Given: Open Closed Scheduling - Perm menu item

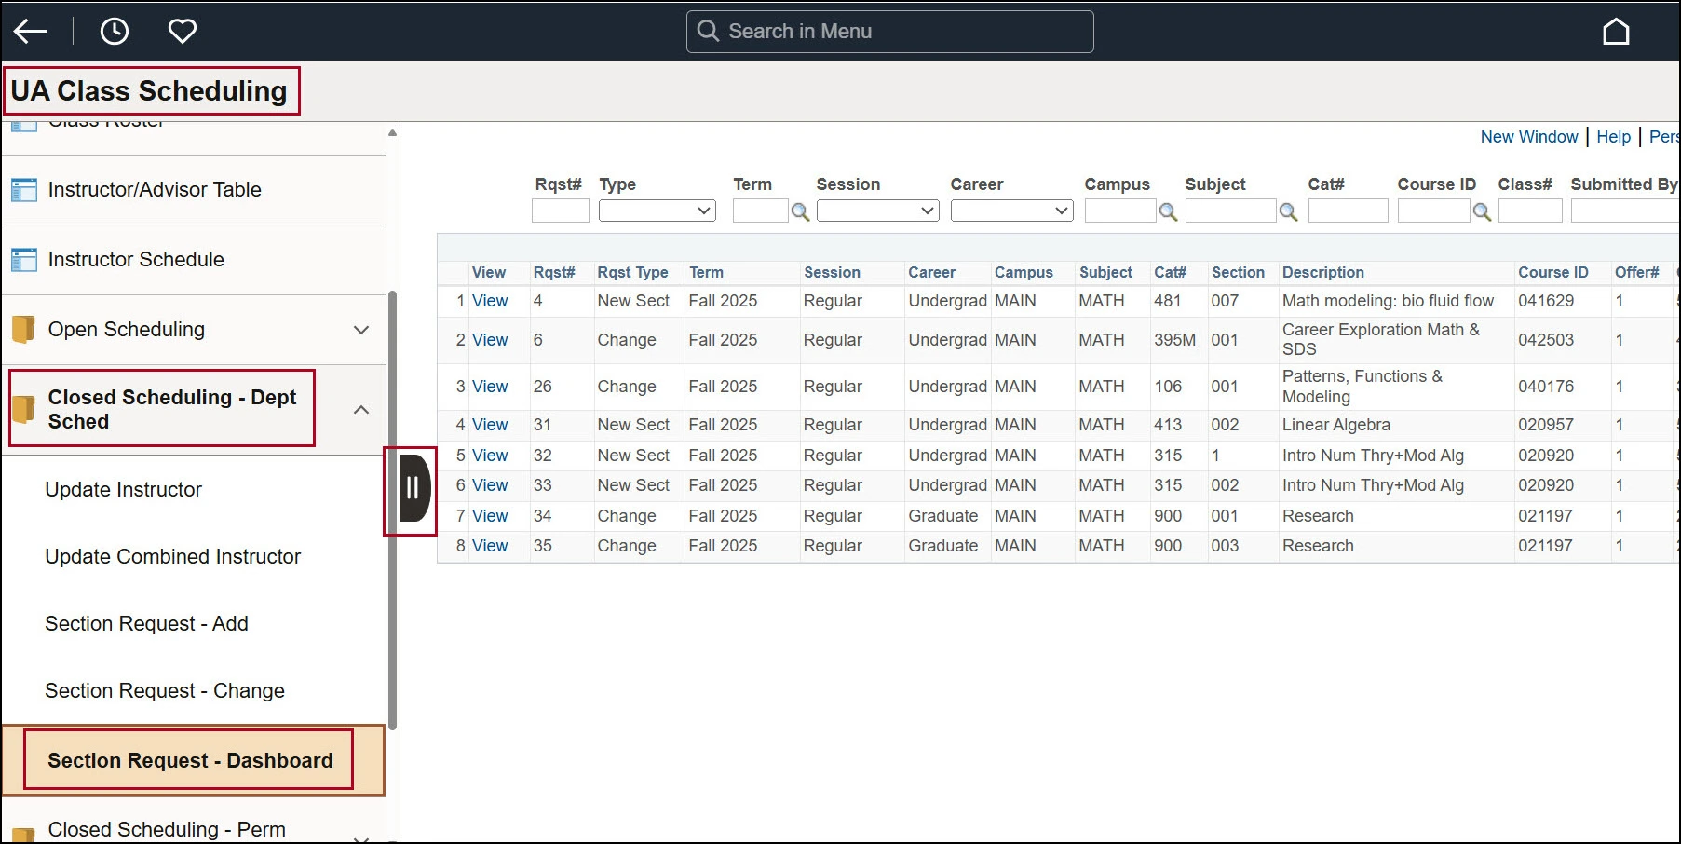Looking at the screenshot, I should pos(167,829).
